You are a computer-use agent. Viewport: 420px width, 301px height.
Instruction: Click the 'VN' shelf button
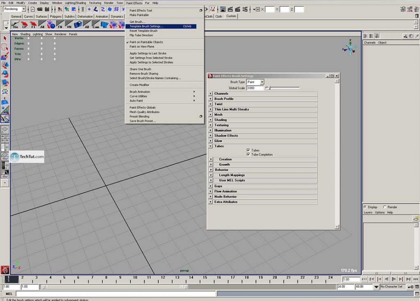click(69, 25)
